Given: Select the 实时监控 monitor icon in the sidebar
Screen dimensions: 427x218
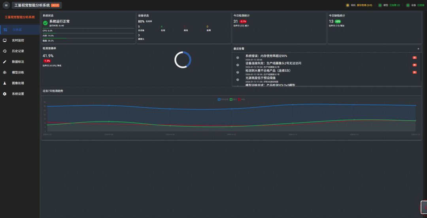Looking at the screenshot, I should tap(5, 40).
